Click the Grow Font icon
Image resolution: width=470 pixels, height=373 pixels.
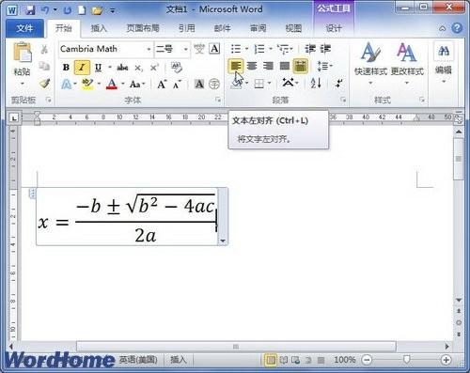click(x=162, y=85)
